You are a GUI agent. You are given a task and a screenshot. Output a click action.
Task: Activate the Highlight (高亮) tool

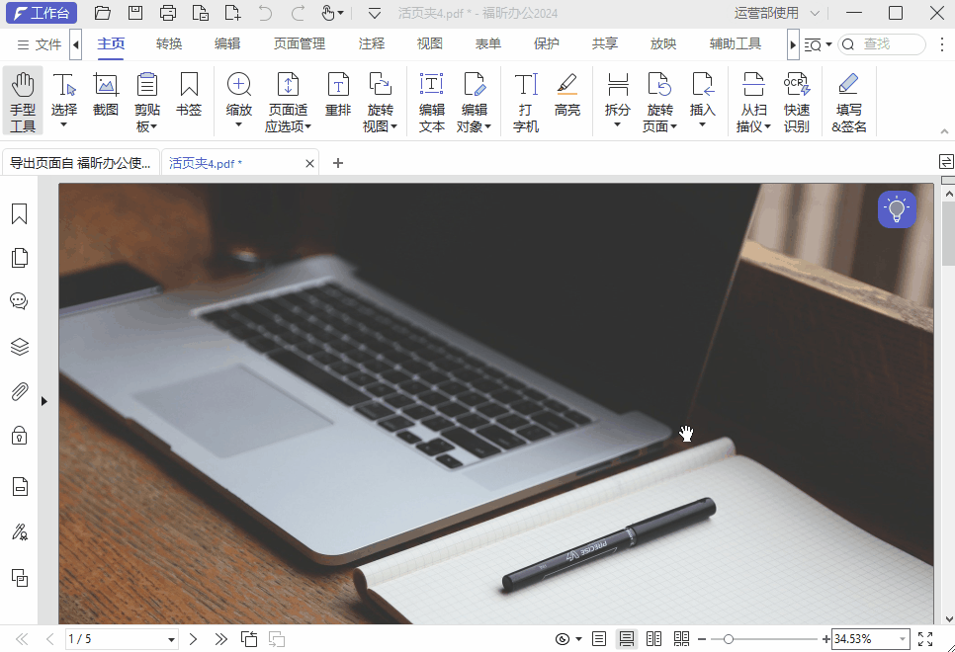coord(567,94)
